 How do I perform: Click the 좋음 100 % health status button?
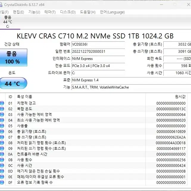point(13,58)
